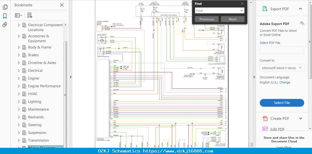
Task: Collapse the Export PDF section chevron
Action: pyautogui.click(x=300, y=9)
